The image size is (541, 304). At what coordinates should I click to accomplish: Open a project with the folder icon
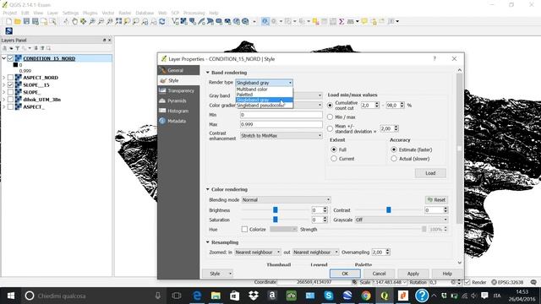click(x=18, y=21)
